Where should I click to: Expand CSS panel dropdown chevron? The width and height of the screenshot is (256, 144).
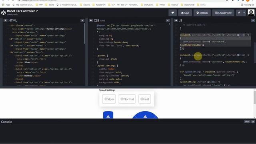point(168,20)
